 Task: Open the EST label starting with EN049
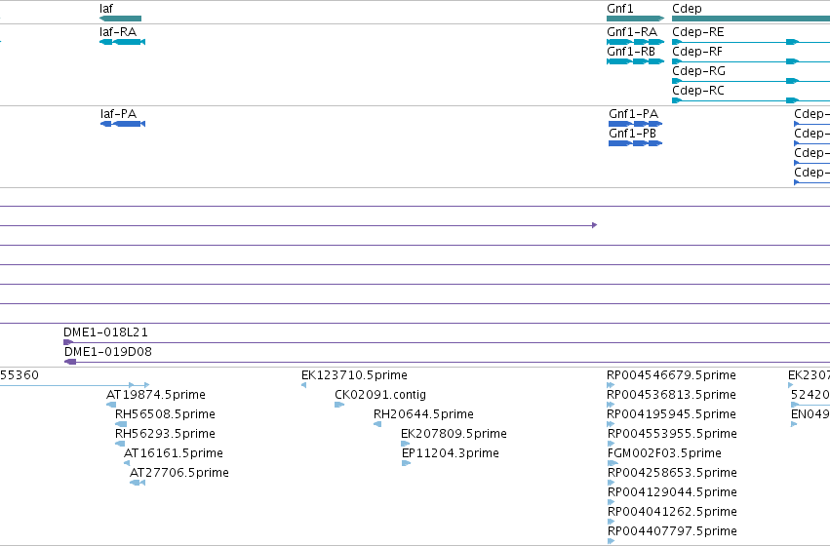(810, 414)
